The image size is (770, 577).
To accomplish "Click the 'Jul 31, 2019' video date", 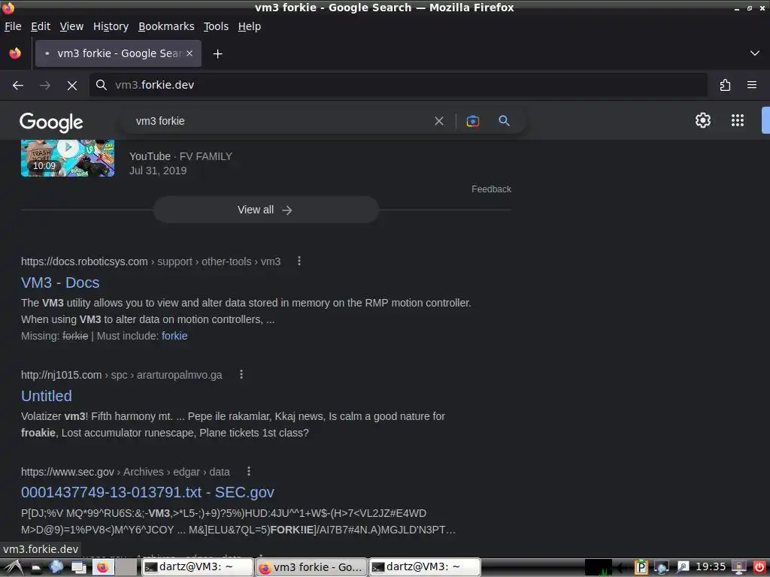I will 158,171.
